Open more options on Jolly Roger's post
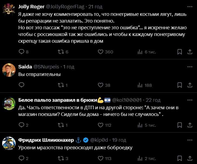Viewport: 197px width, 164px height. [189, 6]
